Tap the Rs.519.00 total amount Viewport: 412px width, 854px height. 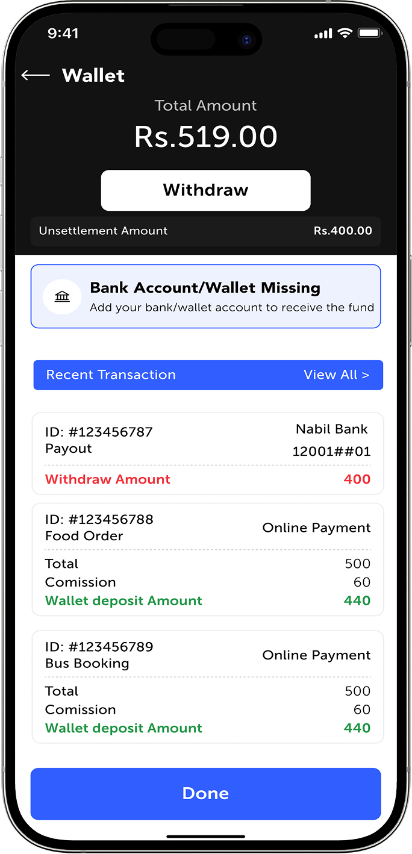205,137
